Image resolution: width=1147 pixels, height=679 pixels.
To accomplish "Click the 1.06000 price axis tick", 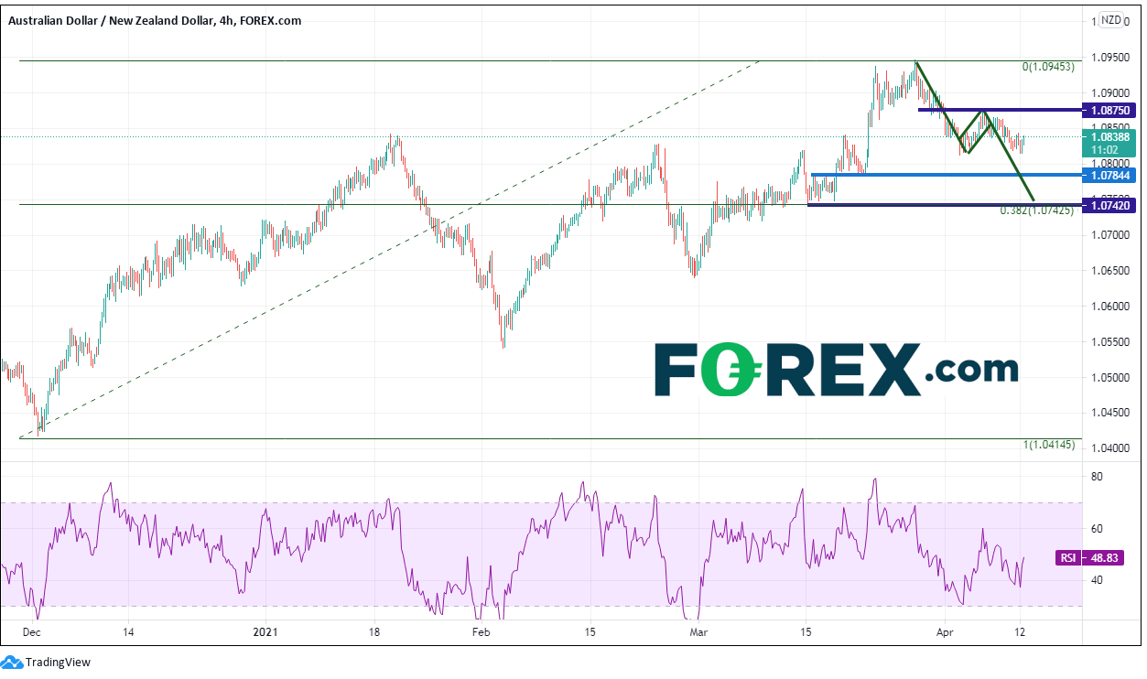I will point(1109,307).
